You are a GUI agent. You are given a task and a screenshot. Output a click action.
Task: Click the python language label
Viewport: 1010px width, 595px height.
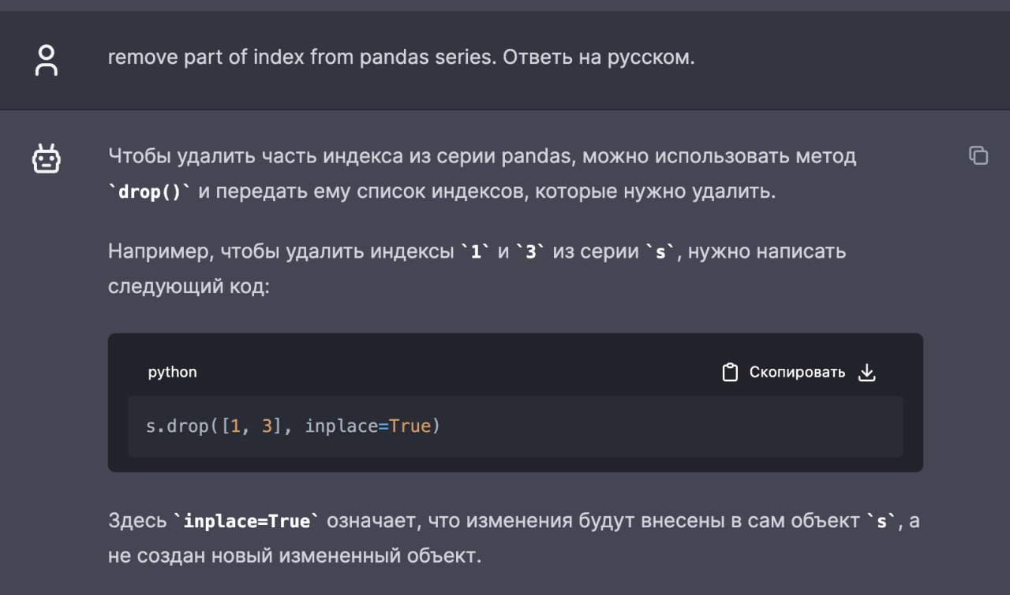point(173,372)
